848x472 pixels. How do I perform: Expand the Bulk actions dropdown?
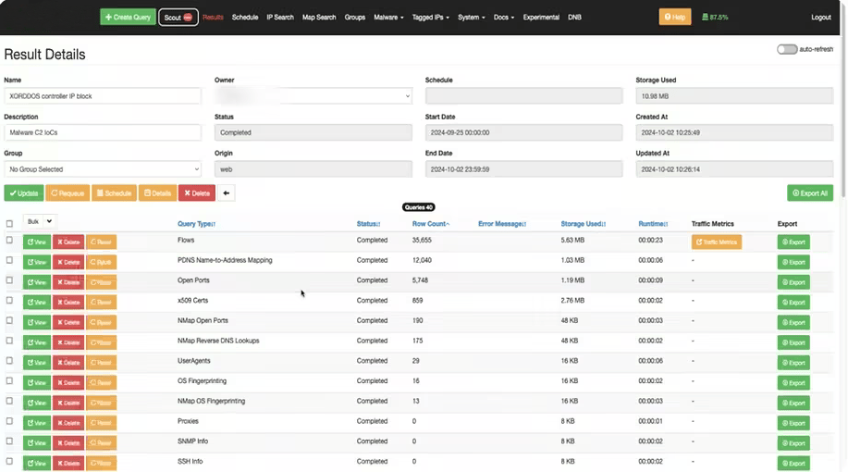coord(39,222)
